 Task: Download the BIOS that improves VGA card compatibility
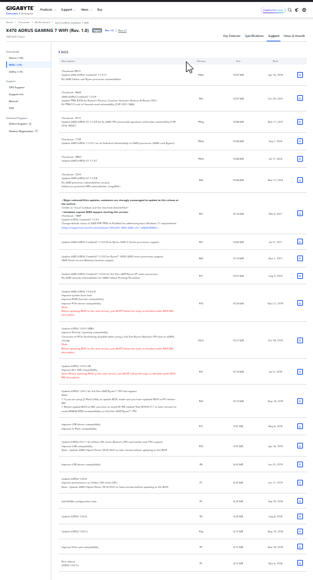300,547
